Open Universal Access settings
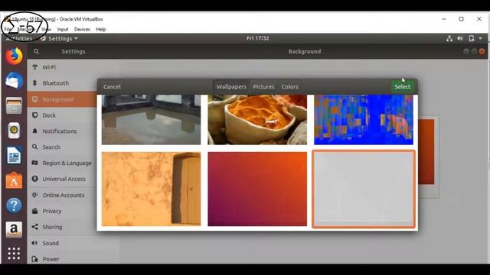The height and width of the screenshot is (275, 490). tap(62, 179)
